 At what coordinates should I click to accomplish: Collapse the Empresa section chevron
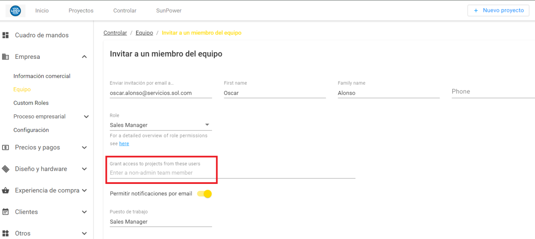pos(84,57)
